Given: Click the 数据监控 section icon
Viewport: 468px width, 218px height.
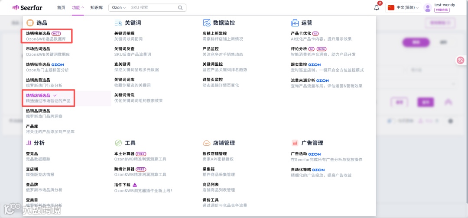Looking at the screenshot, I should 207,23.
